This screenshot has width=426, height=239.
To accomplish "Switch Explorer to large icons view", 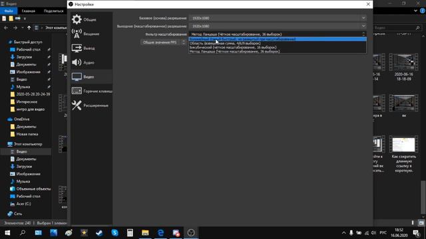I will [421, 223].
